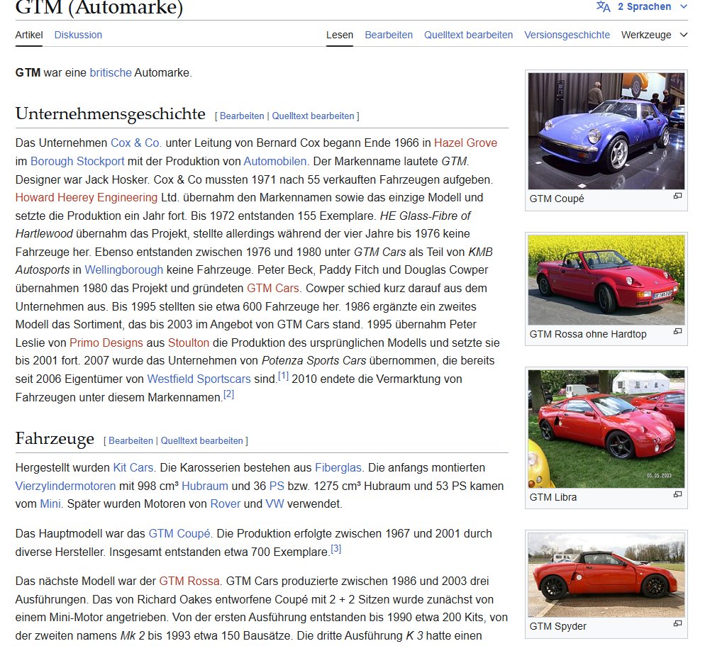Switch to the Artikel tab

coord(29,35)
